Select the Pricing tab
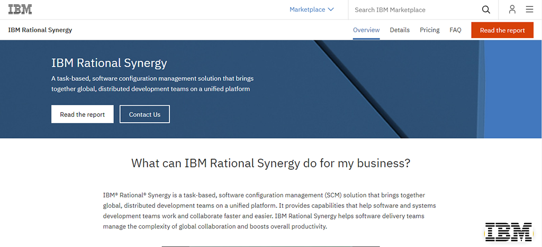The image size is (542, 247). pyautogui.click(x=429, y=30)
